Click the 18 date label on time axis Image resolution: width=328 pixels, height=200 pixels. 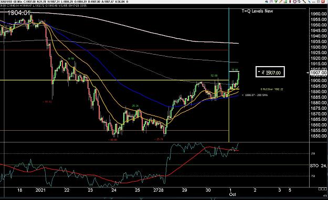pyautogui.click(x=19, y=190)
